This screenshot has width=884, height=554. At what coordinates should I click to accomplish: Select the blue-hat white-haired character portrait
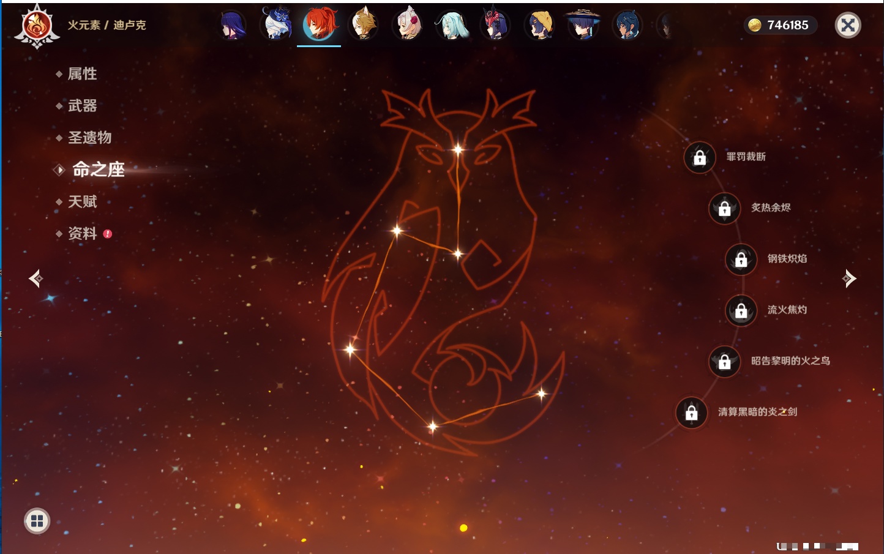277,24
